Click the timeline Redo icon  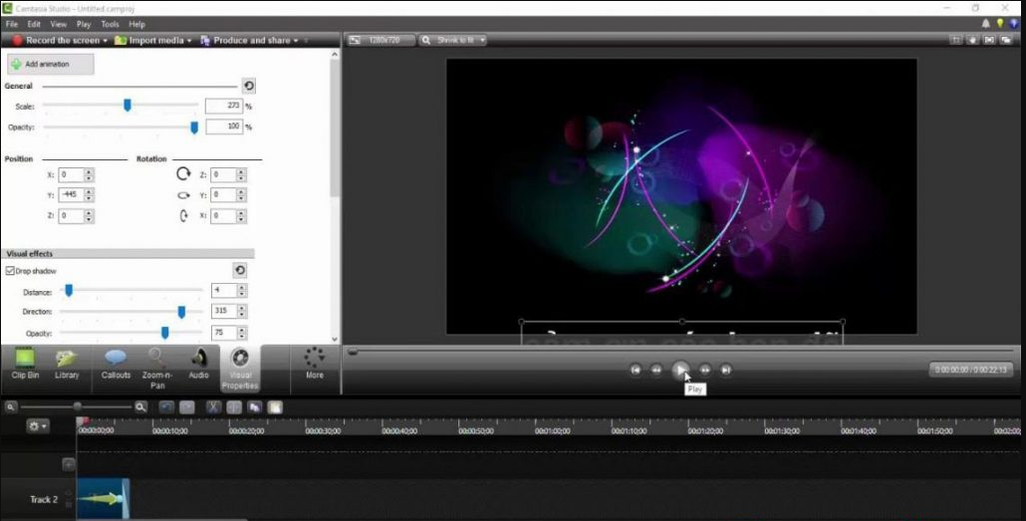tap(187, 407)
